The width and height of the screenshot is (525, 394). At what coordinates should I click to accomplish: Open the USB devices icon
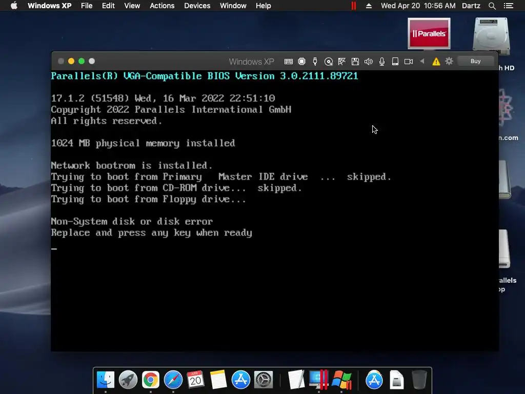(x=315, y=62)
